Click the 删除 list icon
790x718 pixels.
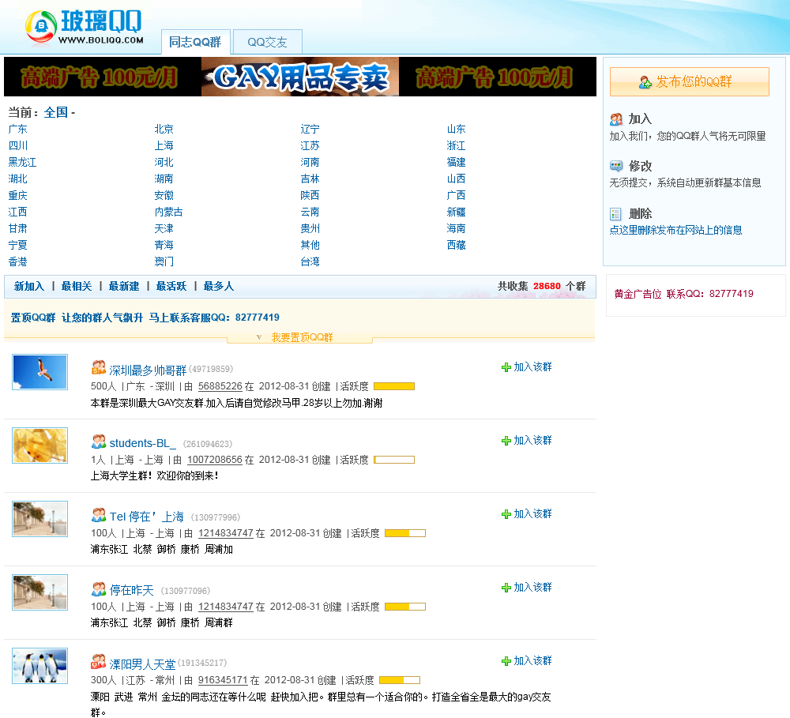pos(615,213)
